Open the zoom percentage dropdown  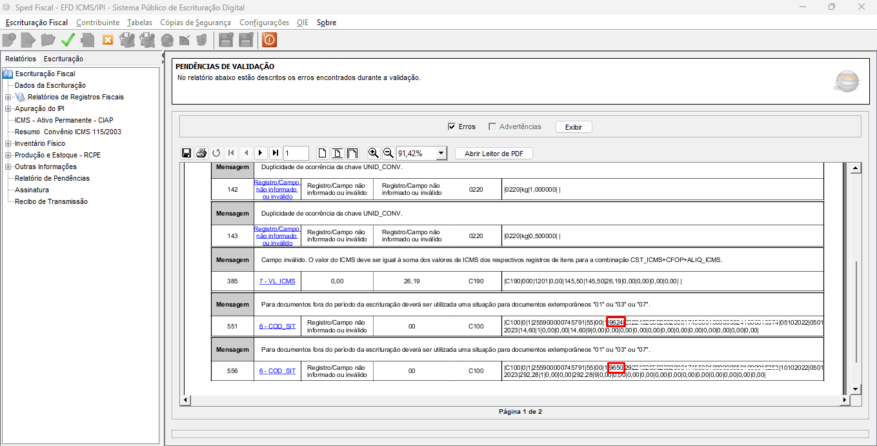(441, 153)
